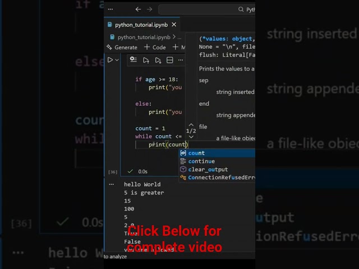
Task: Open the cell toolbar more actions
Action: pos(181,60)
